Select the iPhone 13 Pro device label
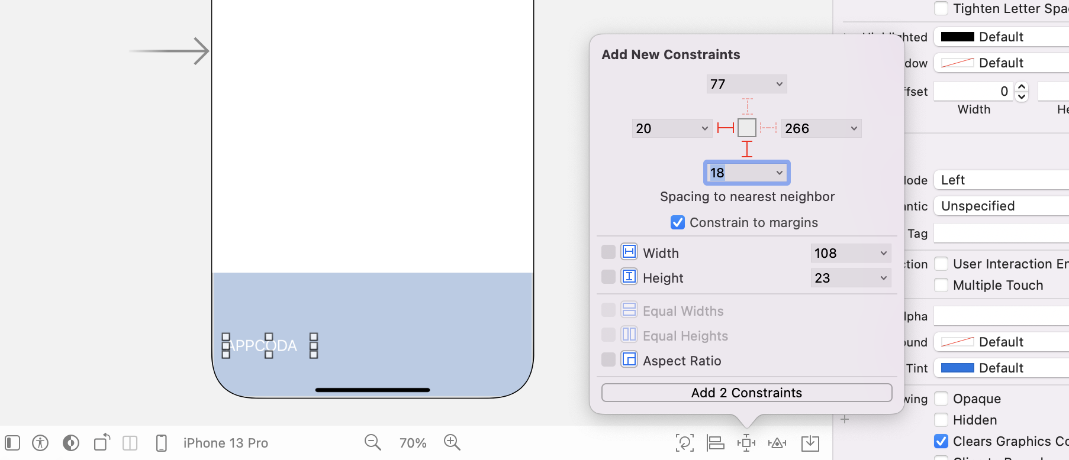The image size is (1069, 460). [x=226, y=443]
